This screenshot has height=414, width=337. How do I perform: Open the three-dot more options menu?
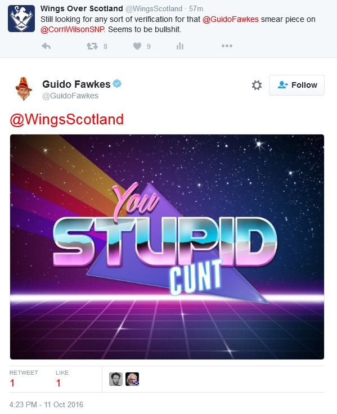tap(227, 46)
